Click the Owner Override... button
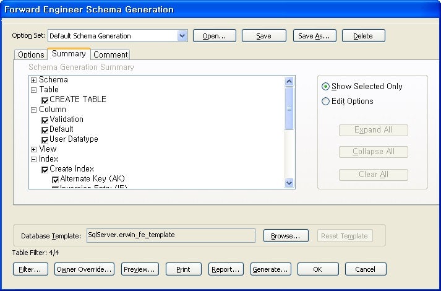This screenshot has height=291, width=441. 84,269
